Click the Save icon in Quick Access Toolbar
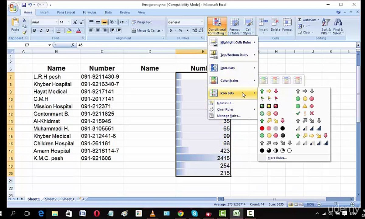The height and width of the screenshot is (219, 365). [24, 5]
